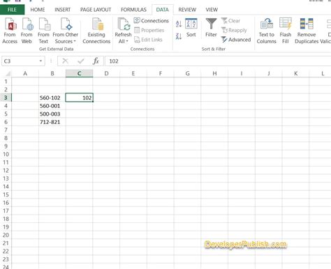
Task: Select cell B4 containing 560-001
Action: pyautogui.click(x=52, y=106)
